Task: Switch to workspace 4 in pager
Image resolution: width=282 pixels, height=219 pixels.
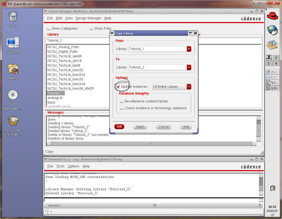Action: pos(276,64)
